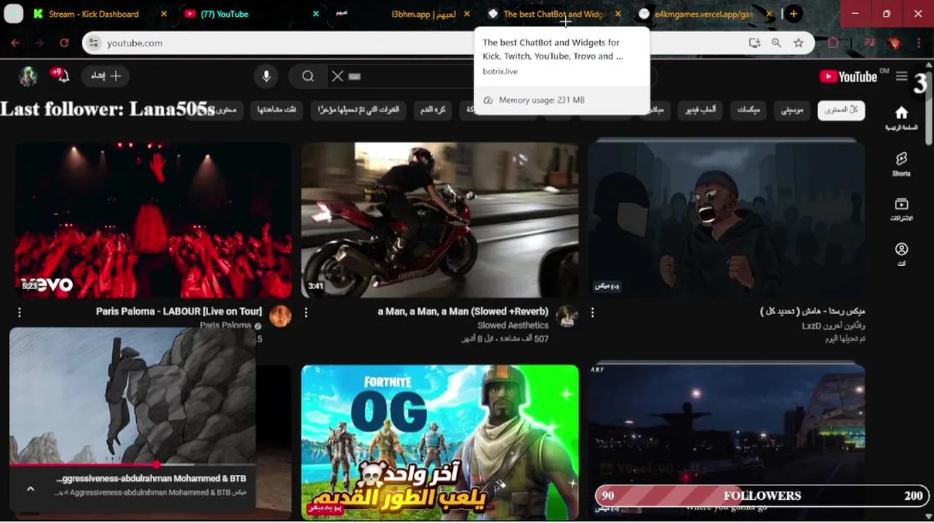Viewport: 934px width, 523px height.
Task: Open a new browser tab
Action: pos(794,14)
